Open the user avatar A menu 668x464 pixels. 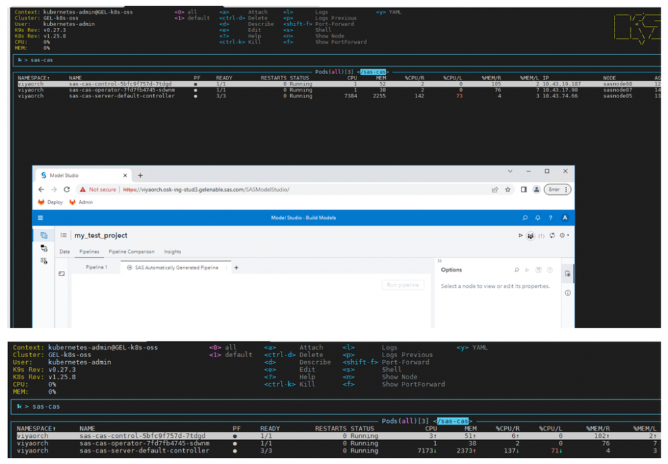point(565,218)
